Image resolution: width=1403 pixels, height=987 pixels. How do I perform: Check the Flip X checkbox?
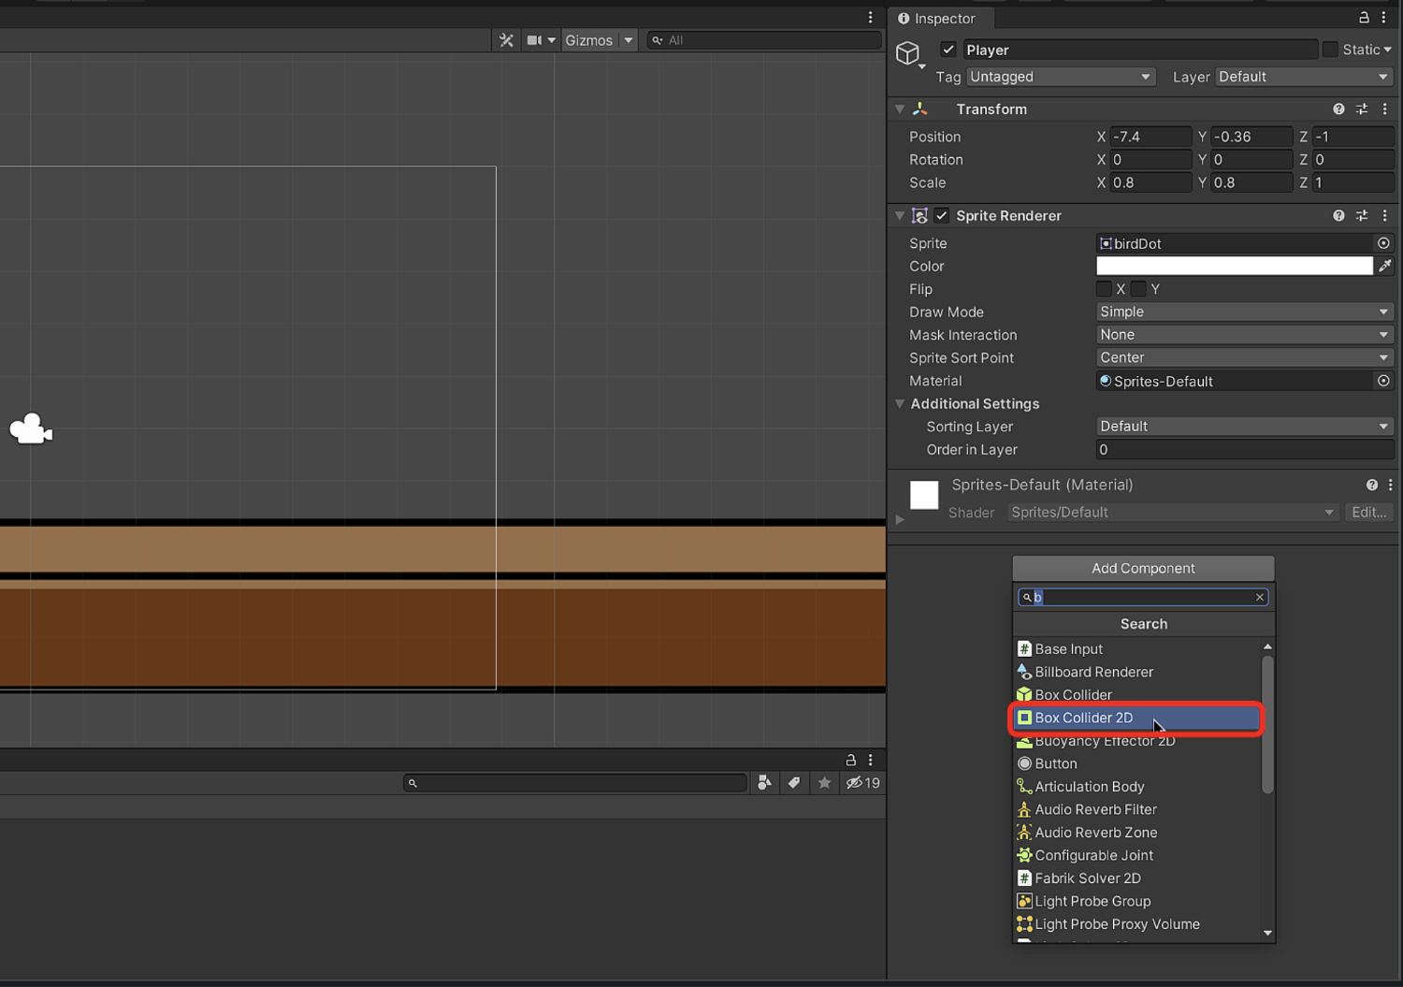(1104, 289)
